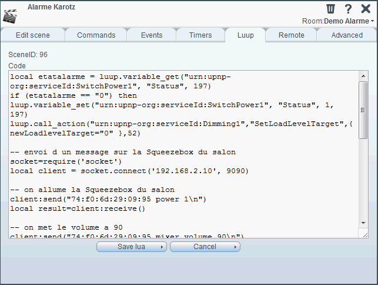378x285 pixels.
Task: Click the code scrollbar down arrow
Action: tap(363, 223)
